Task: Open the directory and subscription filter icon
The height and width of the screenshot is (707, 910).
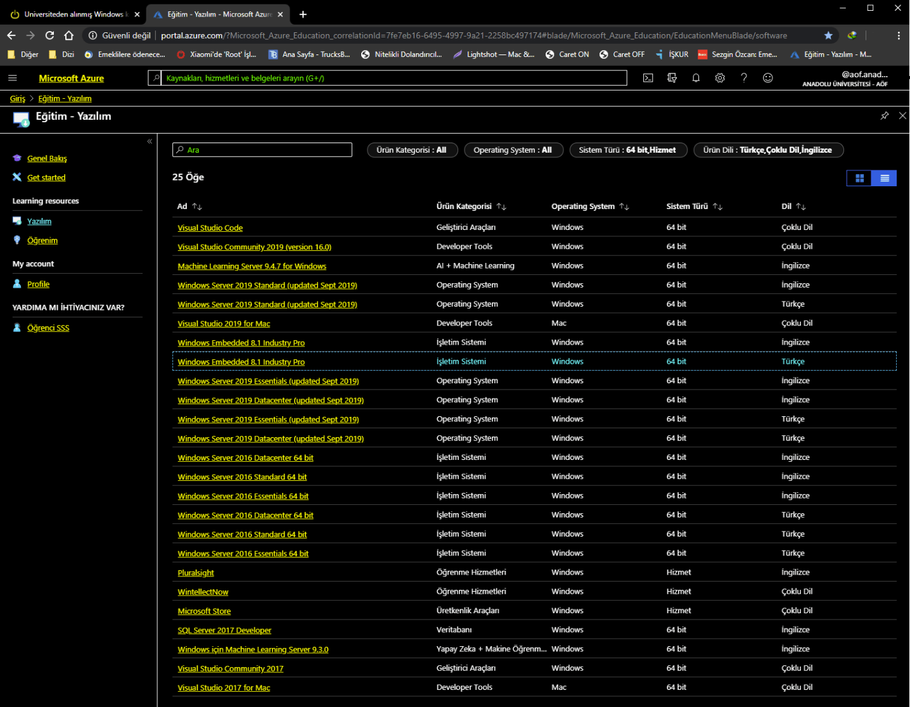Action: 672,78
